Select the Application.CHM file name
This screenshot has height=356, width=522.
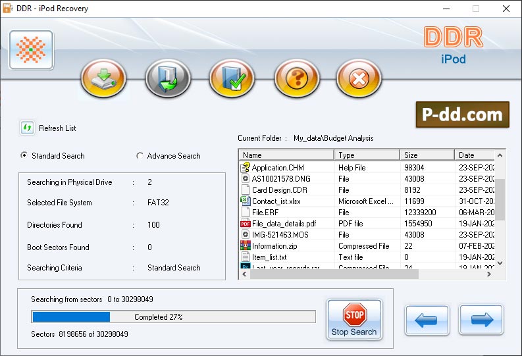point(278,168)
